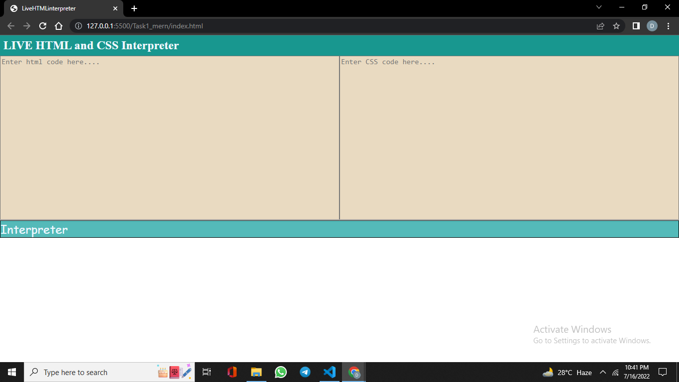Click the site information padlock toggle

tap(78, 26)
